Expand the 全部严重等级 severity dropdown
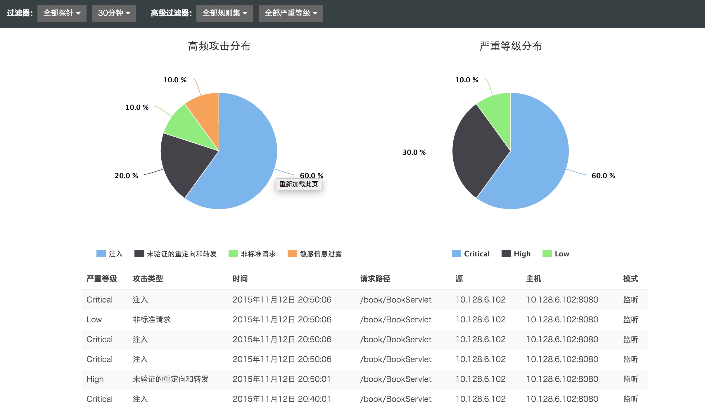705x410 pixels. [x=291, y=13]
